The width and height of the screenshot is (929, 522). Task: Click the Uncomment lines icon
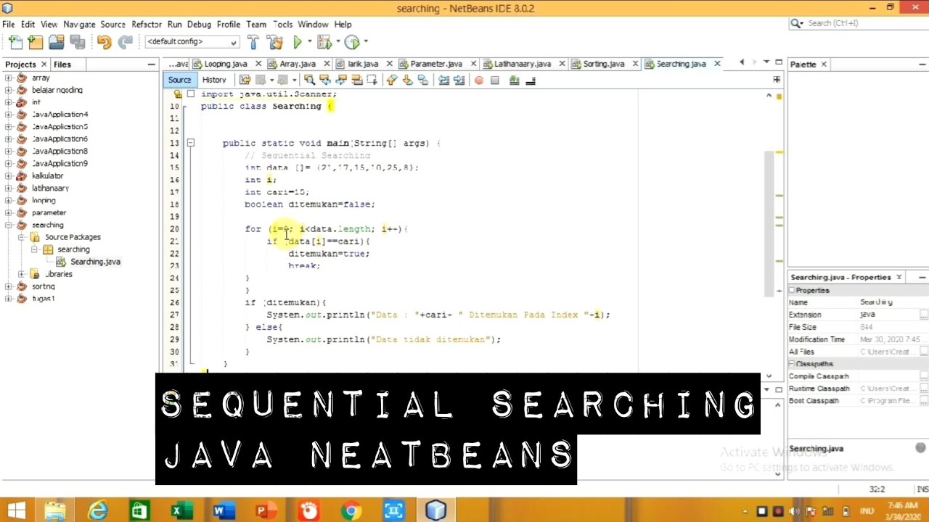[x=530, y=80]
